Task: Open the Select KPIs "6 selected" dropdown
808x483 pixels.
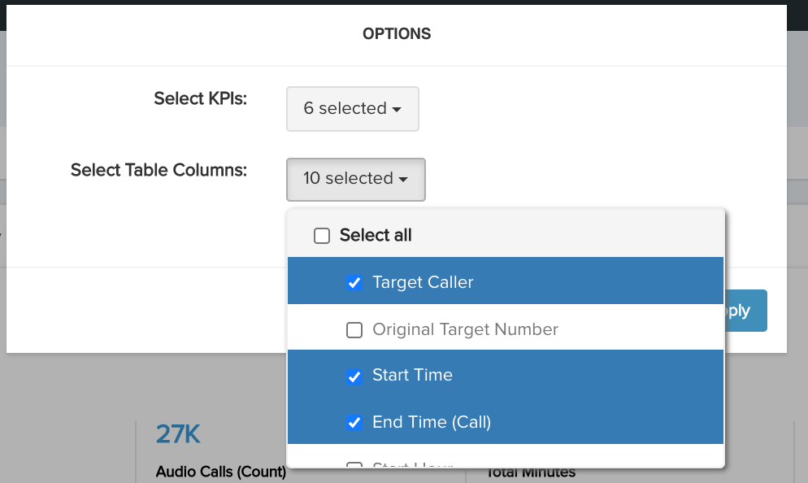Action: click(x=353, y=109)
